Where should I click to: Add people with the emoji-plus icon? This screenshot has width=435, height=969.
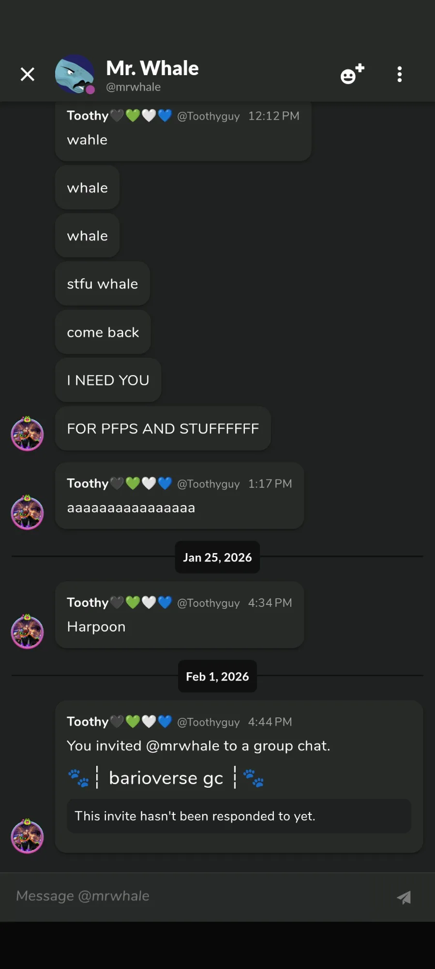click(352, 74)
